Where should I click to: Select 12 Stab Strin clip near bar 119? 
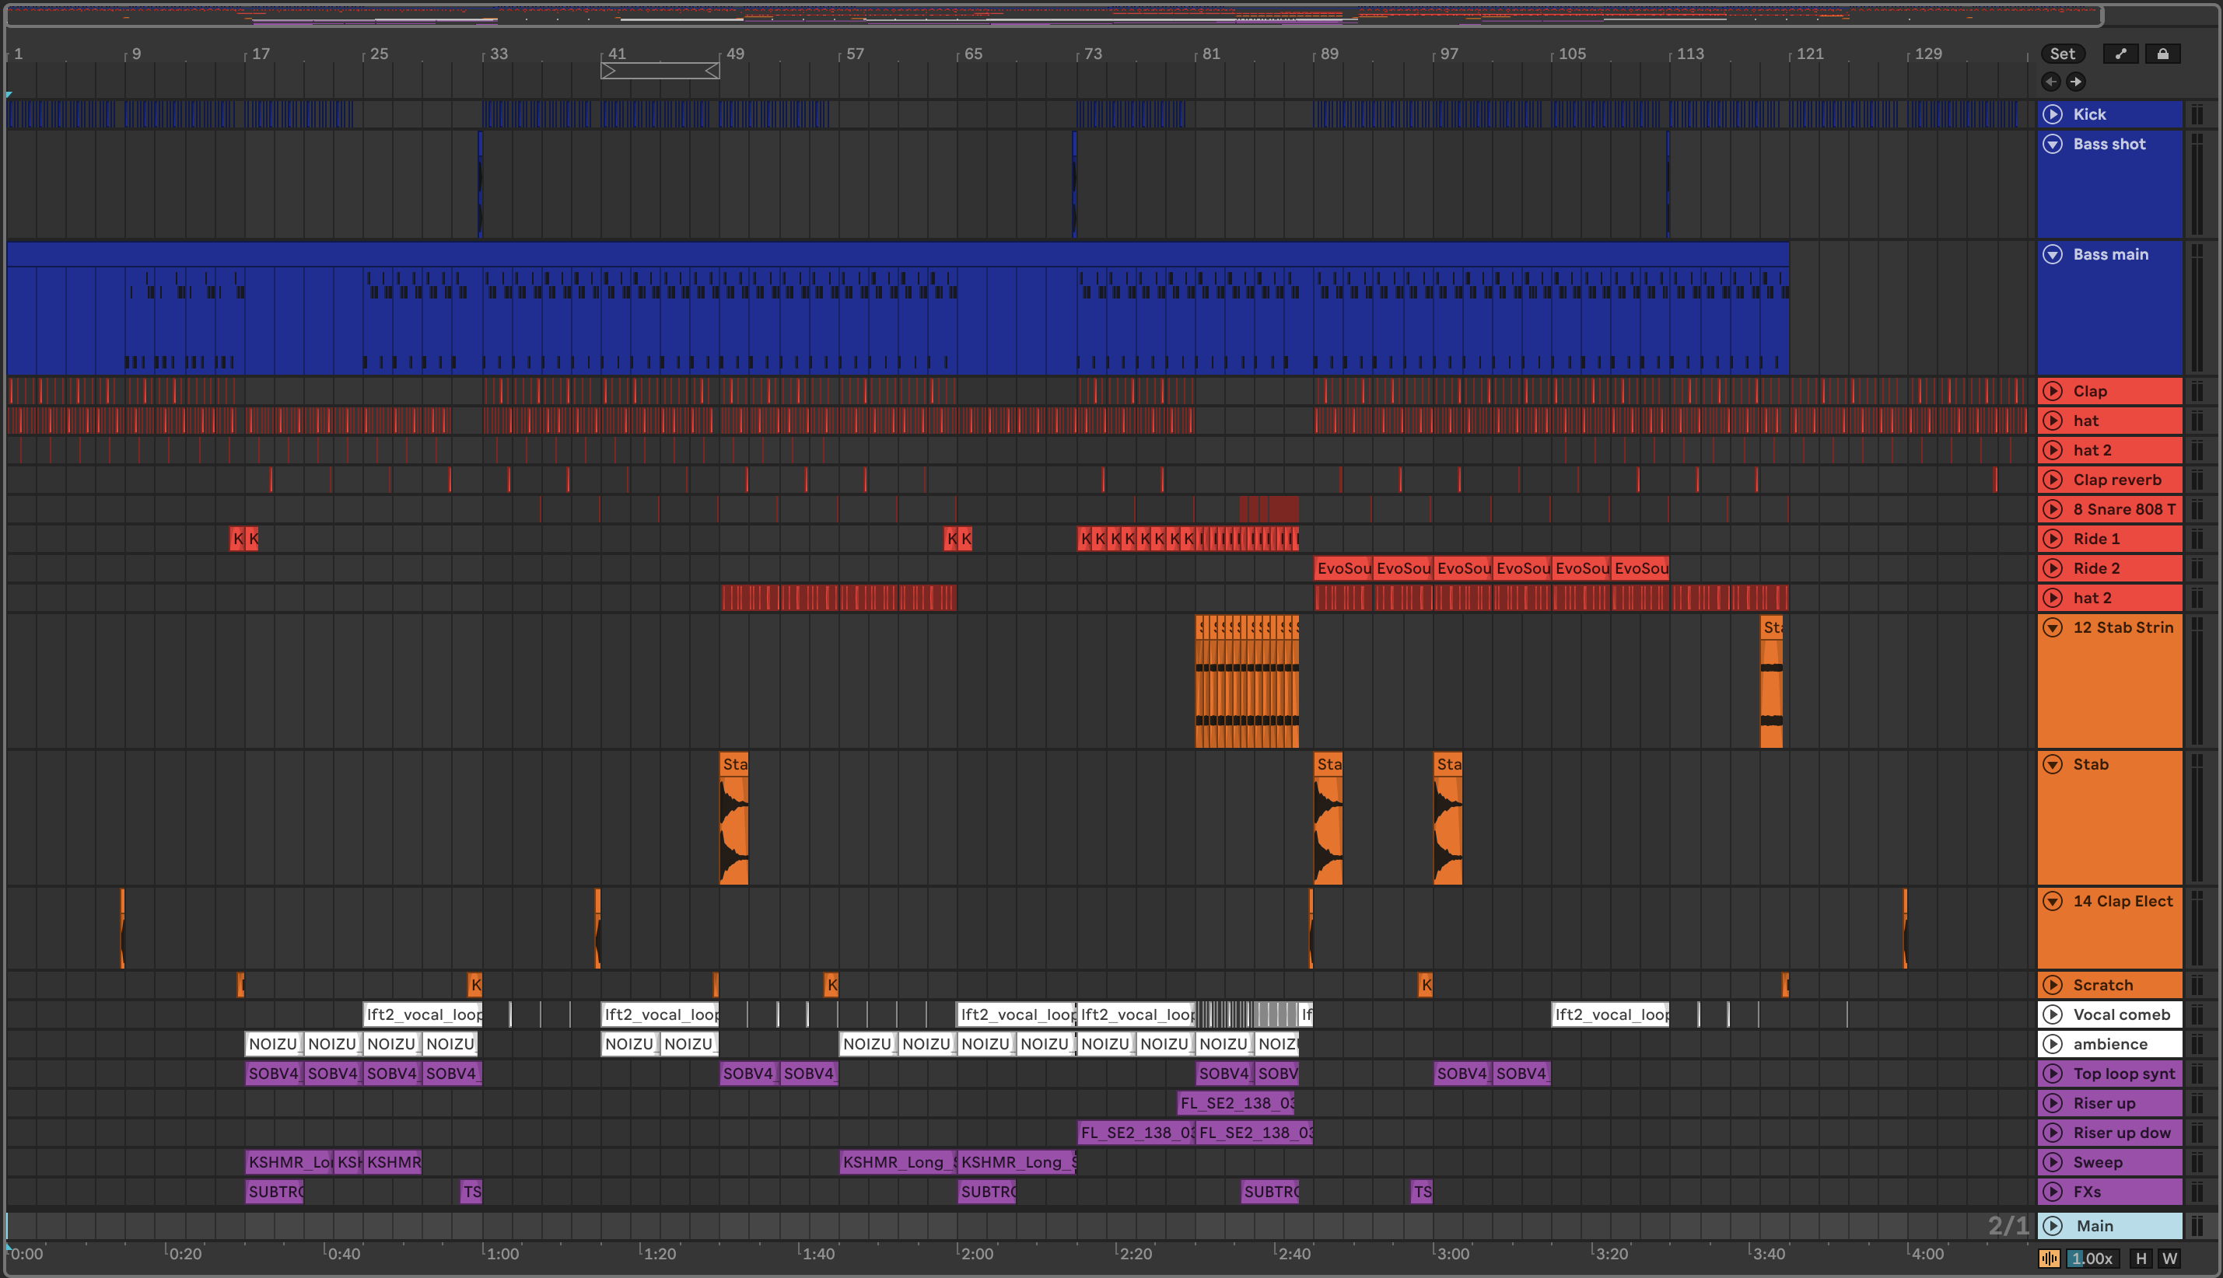1772,682
